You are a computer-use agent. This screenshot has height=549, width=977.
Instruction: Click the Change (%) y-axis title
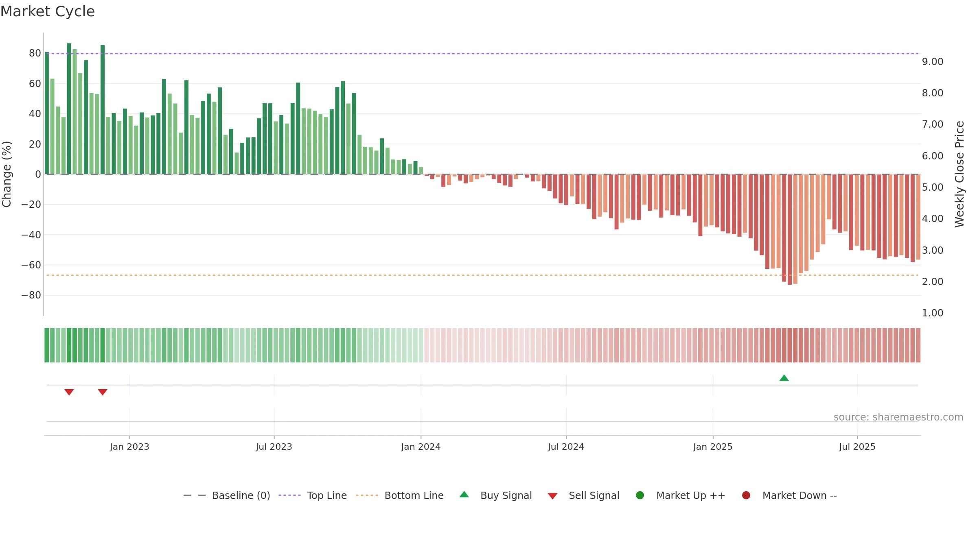tap(7, 174)
